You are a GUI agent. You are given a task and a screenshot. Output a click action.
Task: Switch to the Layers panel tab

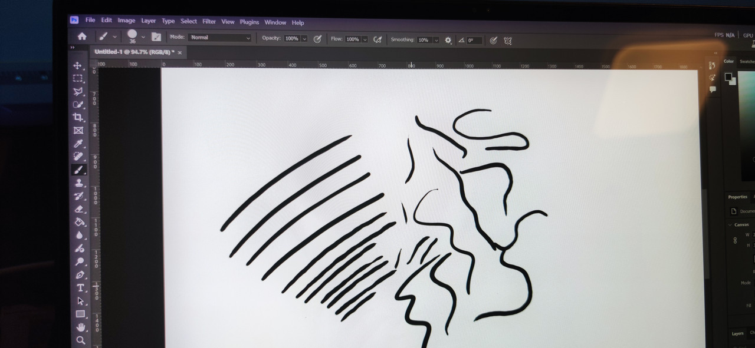coord(737,334)
